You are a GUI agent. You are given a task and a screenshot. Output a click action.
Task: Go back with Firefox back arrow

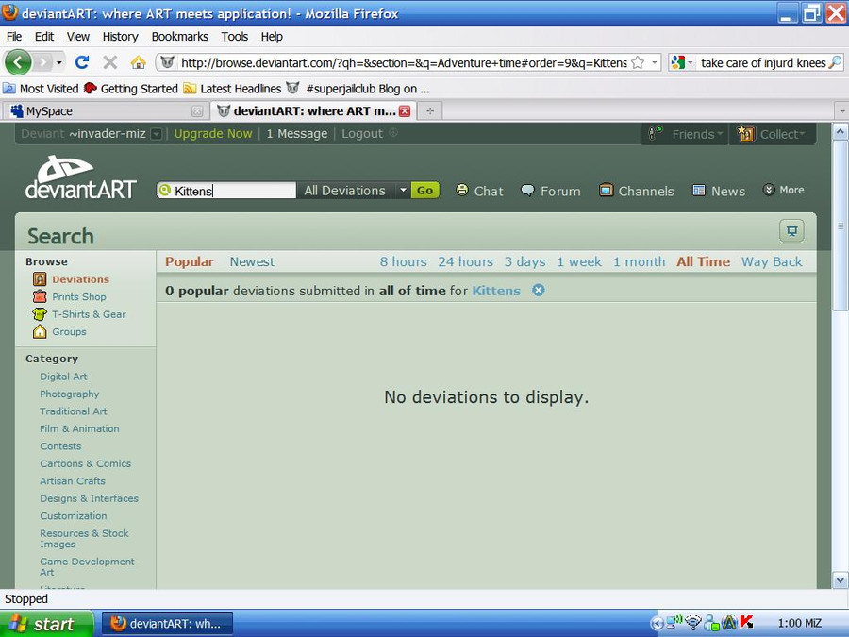pyautogui.click(x=18, y=62)
